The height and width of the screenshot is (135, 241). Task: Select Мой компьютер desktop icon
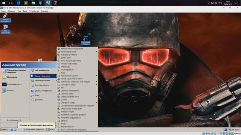(6, 29)
